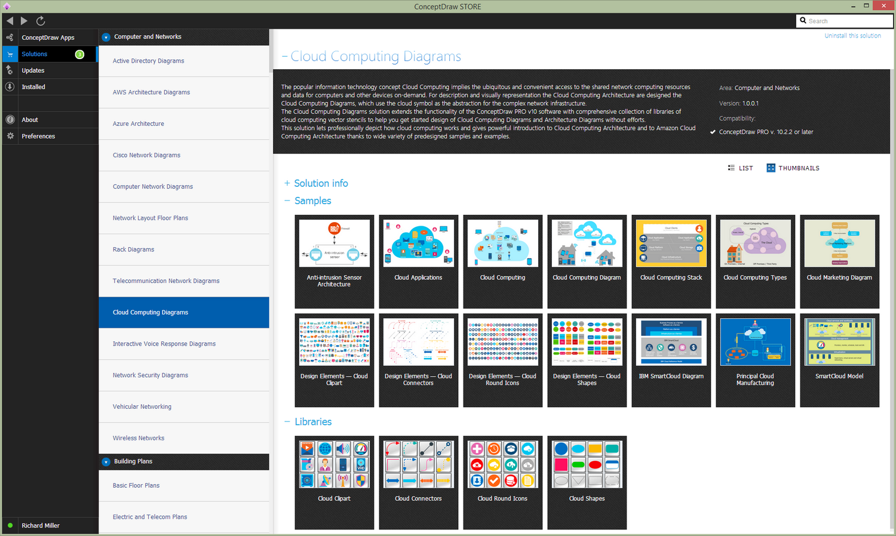The width and height of the screenshot is (896, 536).
Task: Select Network Layout Floor Plans solution
Action: [x=184, y=218]
